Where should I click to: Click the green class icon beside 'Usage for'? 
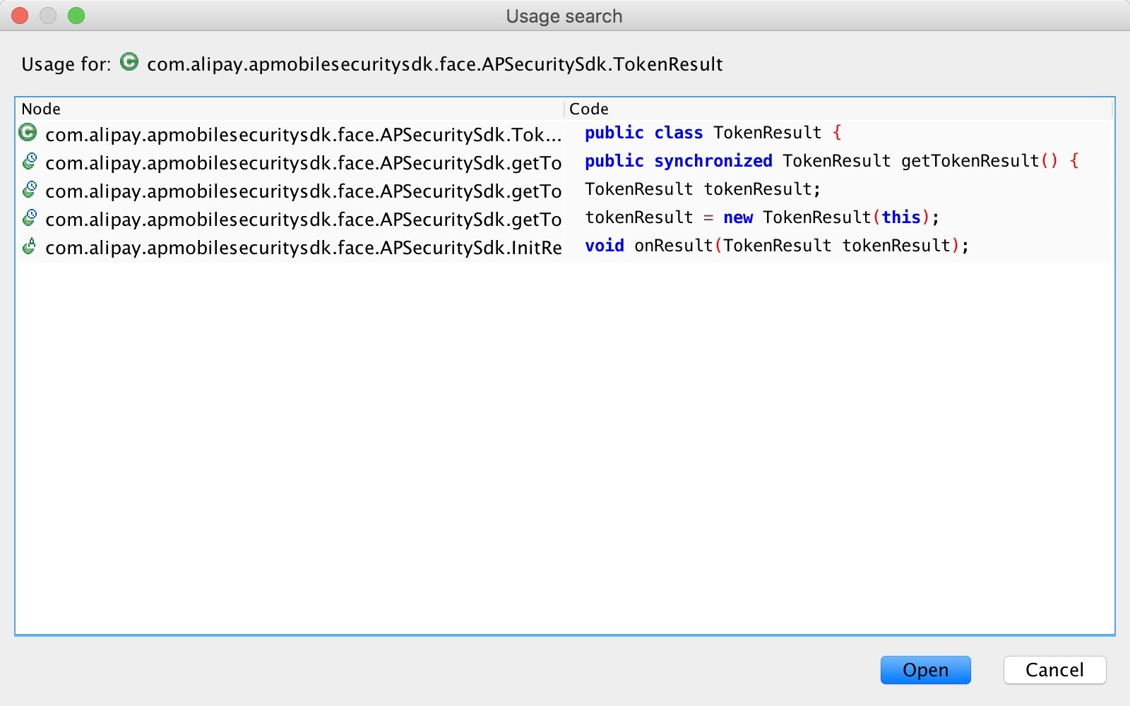point(129,62)
